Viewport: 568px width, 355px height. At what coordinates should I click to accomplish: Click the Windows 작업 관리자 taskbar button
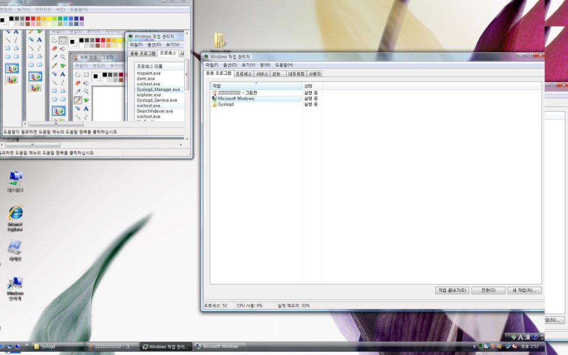166,346
